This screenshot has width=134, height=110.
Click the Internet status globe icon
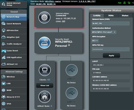(x=44, y=17)
